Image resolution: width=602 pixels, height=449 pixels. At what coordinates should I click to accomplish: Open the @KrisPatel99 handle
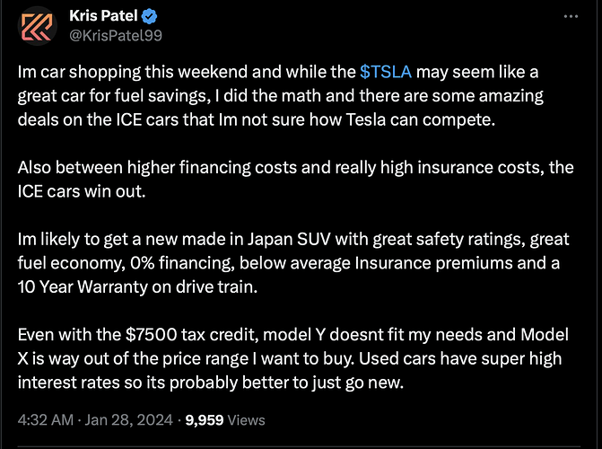point(116,35)
